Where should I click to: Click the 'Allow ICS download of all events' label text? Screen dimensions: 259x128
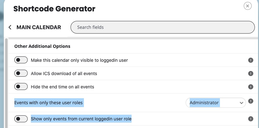tap(64, 74)
